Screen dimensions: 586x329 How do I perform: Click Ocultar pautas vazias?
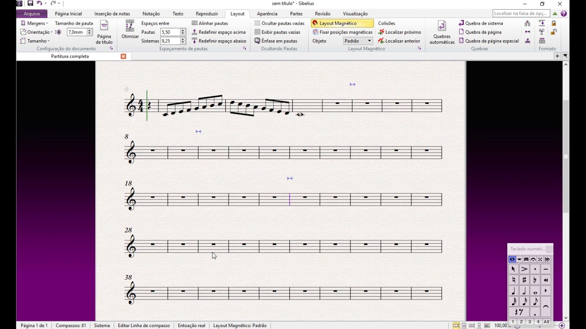[279, 23]
